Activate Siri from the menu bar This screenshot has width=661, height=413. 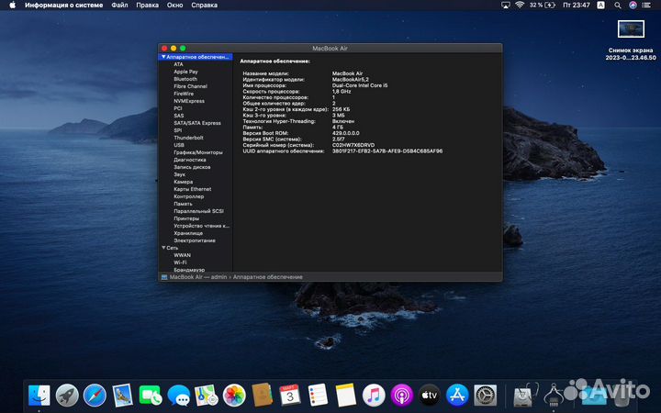click(633, 6)
